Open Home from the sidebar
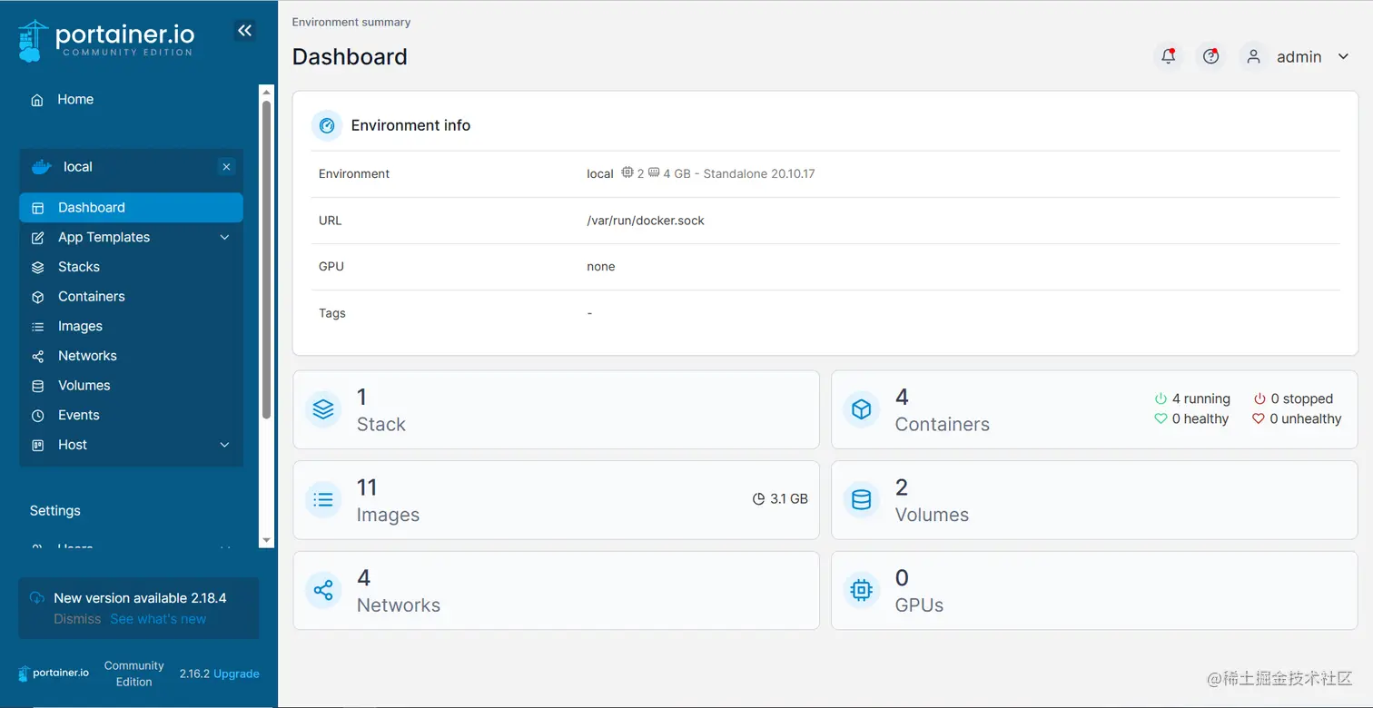1373x708 pixels. pyautogui.click(x=74, y=100)
